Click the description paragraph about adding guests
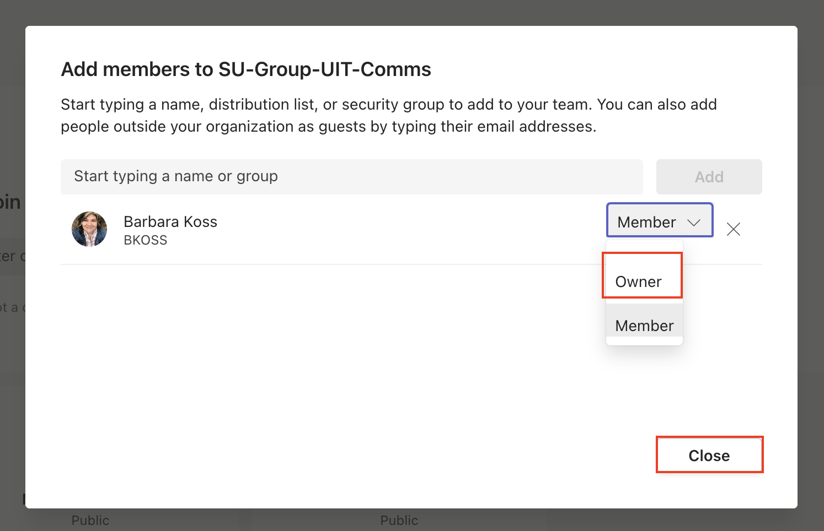The image size is (824, 531). click(388, 116)
